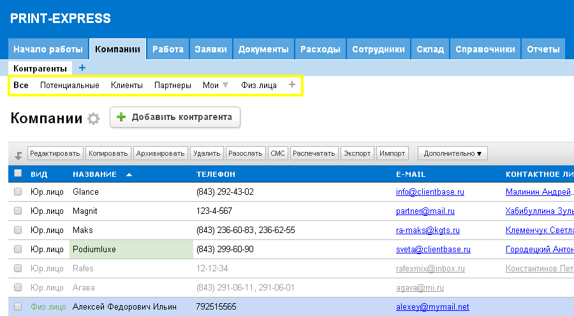574x316 pixels.
Task: Click the Телефон column header
Action: point(216,174)
